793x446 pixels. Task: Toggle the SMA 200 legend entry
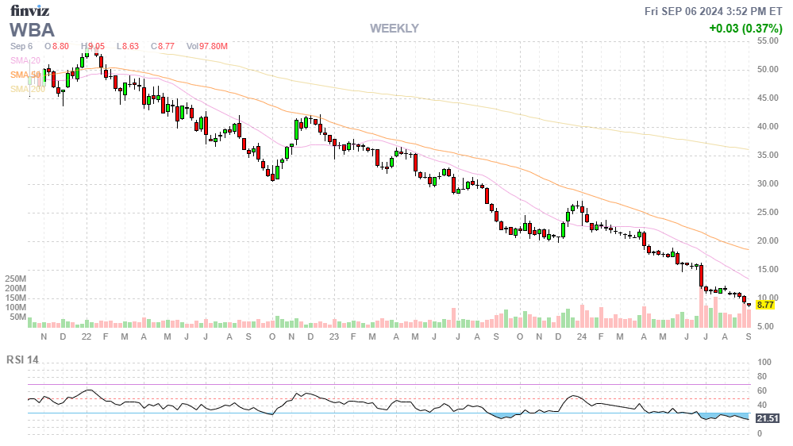click(27, 89)
